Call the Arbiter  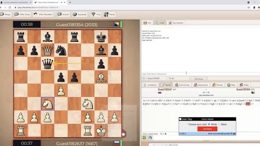point(63,15)
